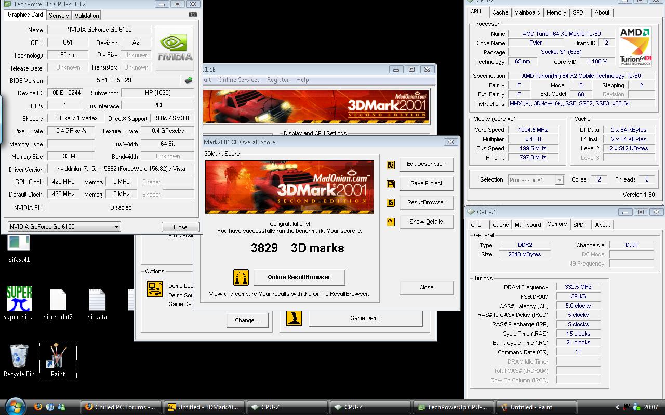Click the Save Project disk icon
Screen dimensions: 665x415
tap(391, 184)
